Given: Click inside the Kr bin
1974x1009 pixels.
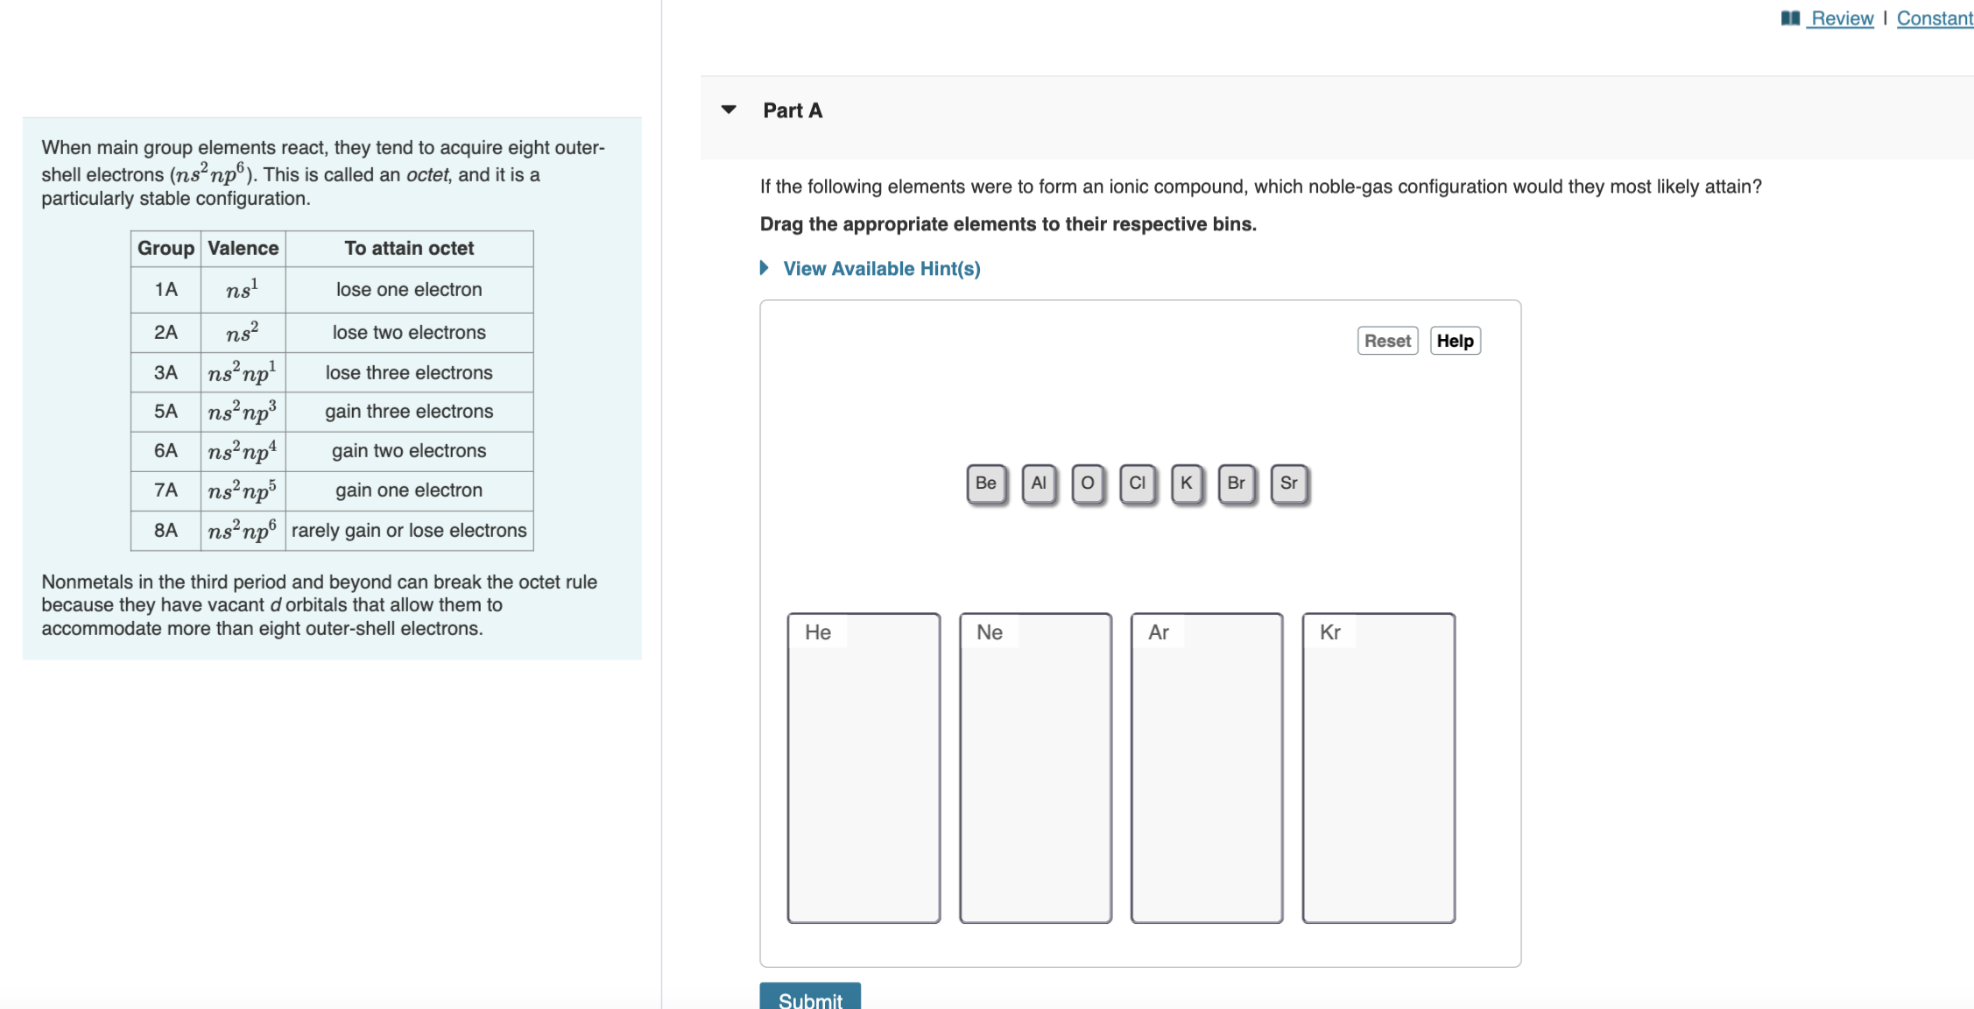Looking at the screenshot, I should click(x=1378, y=768).
